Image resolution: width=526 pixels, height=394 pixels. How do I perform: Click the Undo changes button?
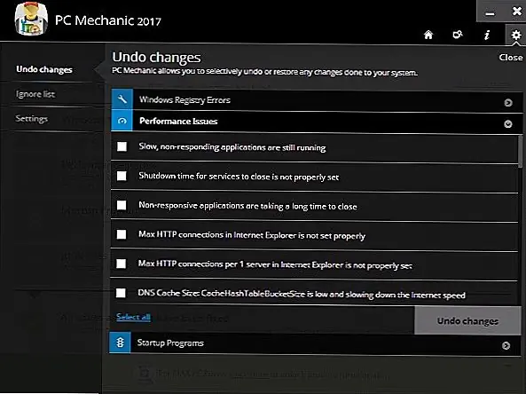pos(467,320)
